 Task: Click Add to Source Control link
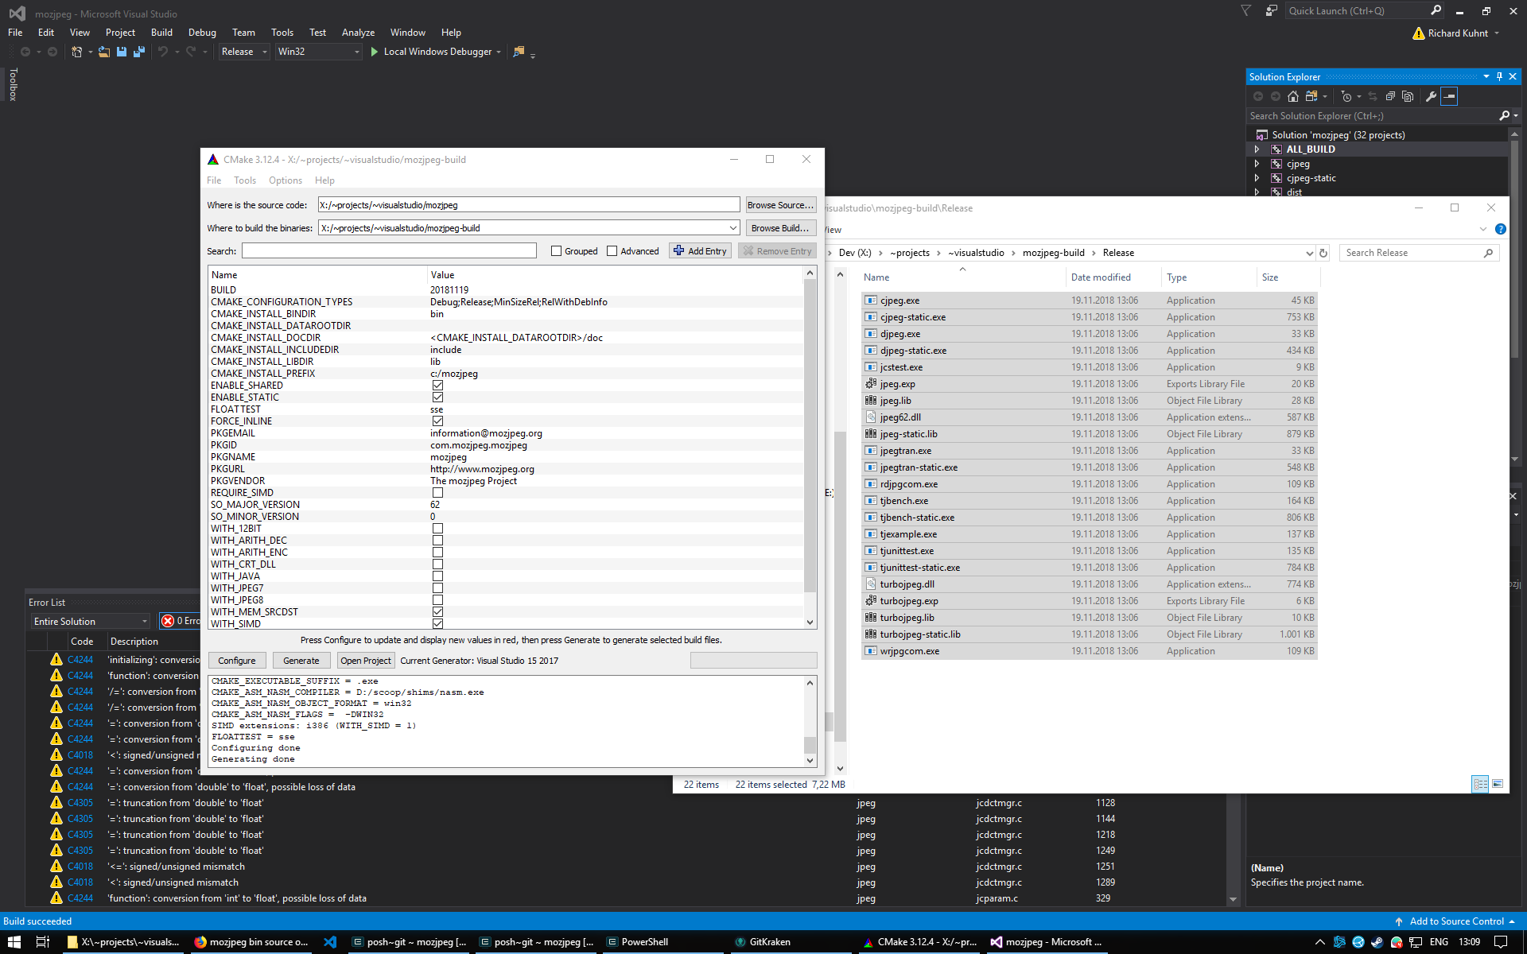(1455, 921)
